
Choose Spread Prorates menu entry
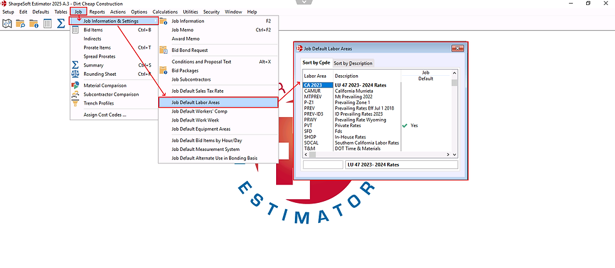[x=114, y=56]
